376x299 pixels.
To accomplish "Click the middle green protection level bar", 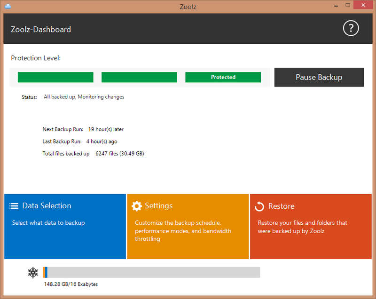I will (x=139, y=77).
